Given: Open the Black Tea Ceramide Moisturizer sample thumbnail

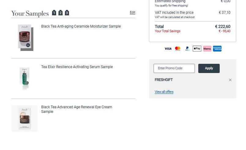Looking at the screenshot, I should coord(24,37).
